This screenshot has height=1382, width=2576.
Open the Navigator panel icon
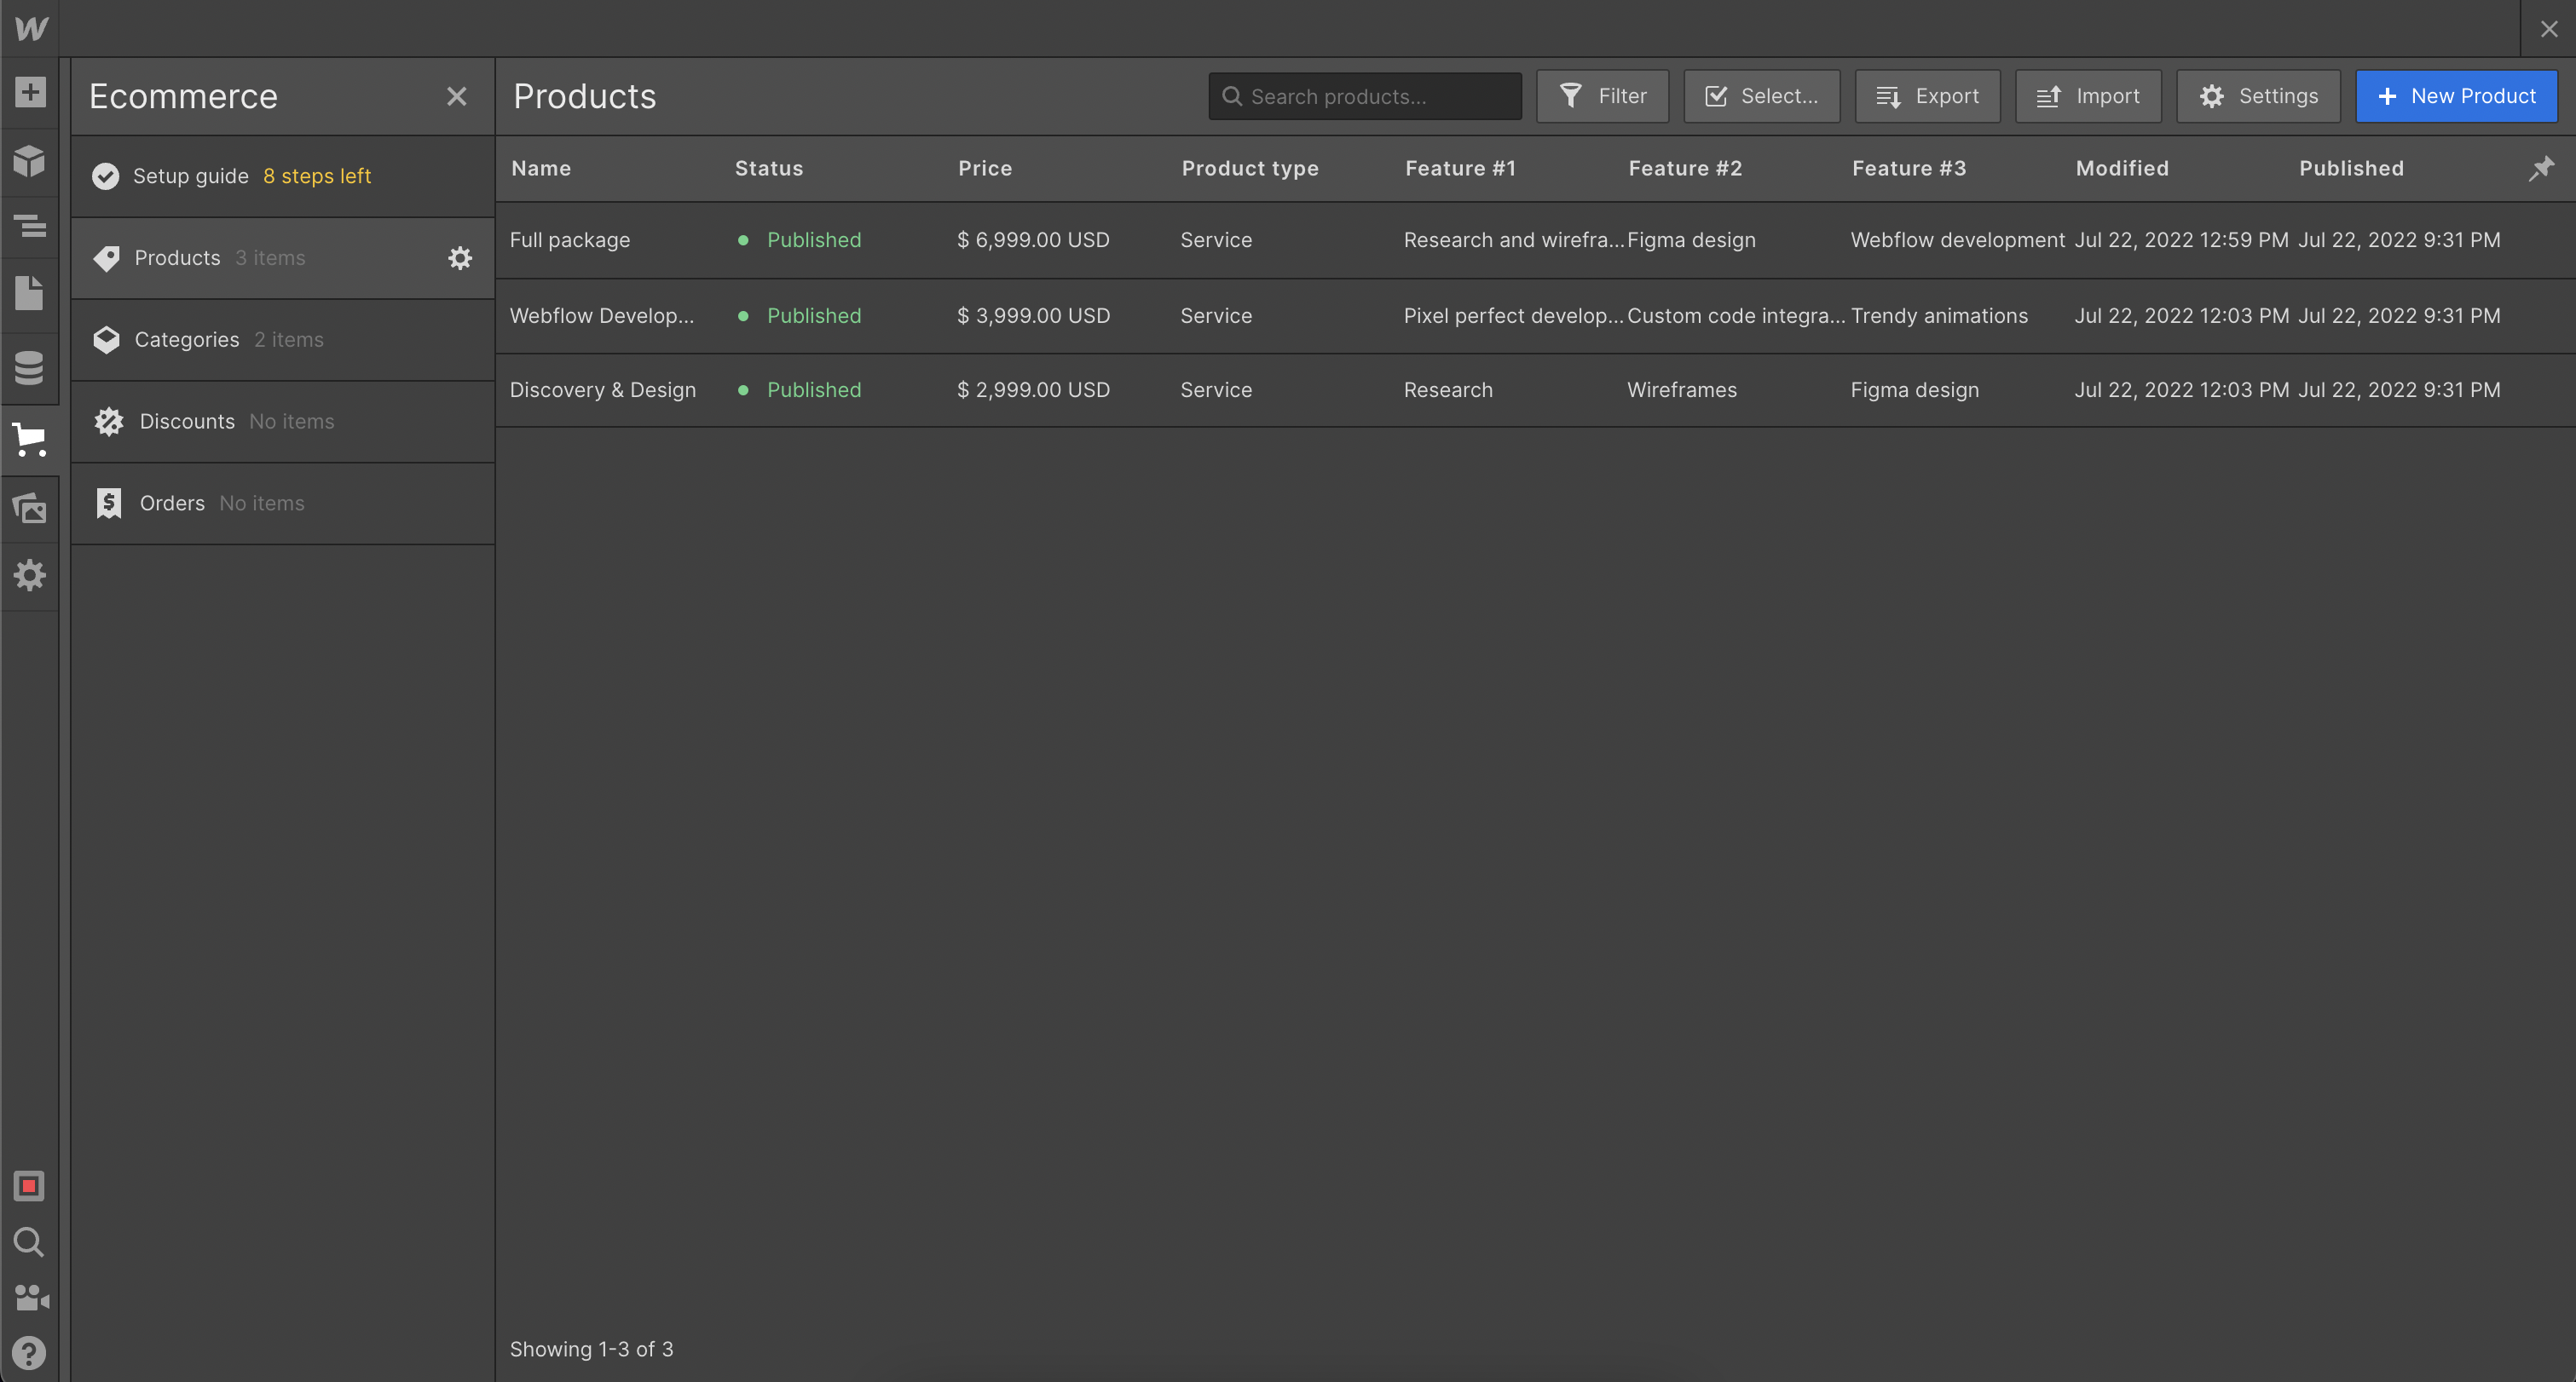30,227
